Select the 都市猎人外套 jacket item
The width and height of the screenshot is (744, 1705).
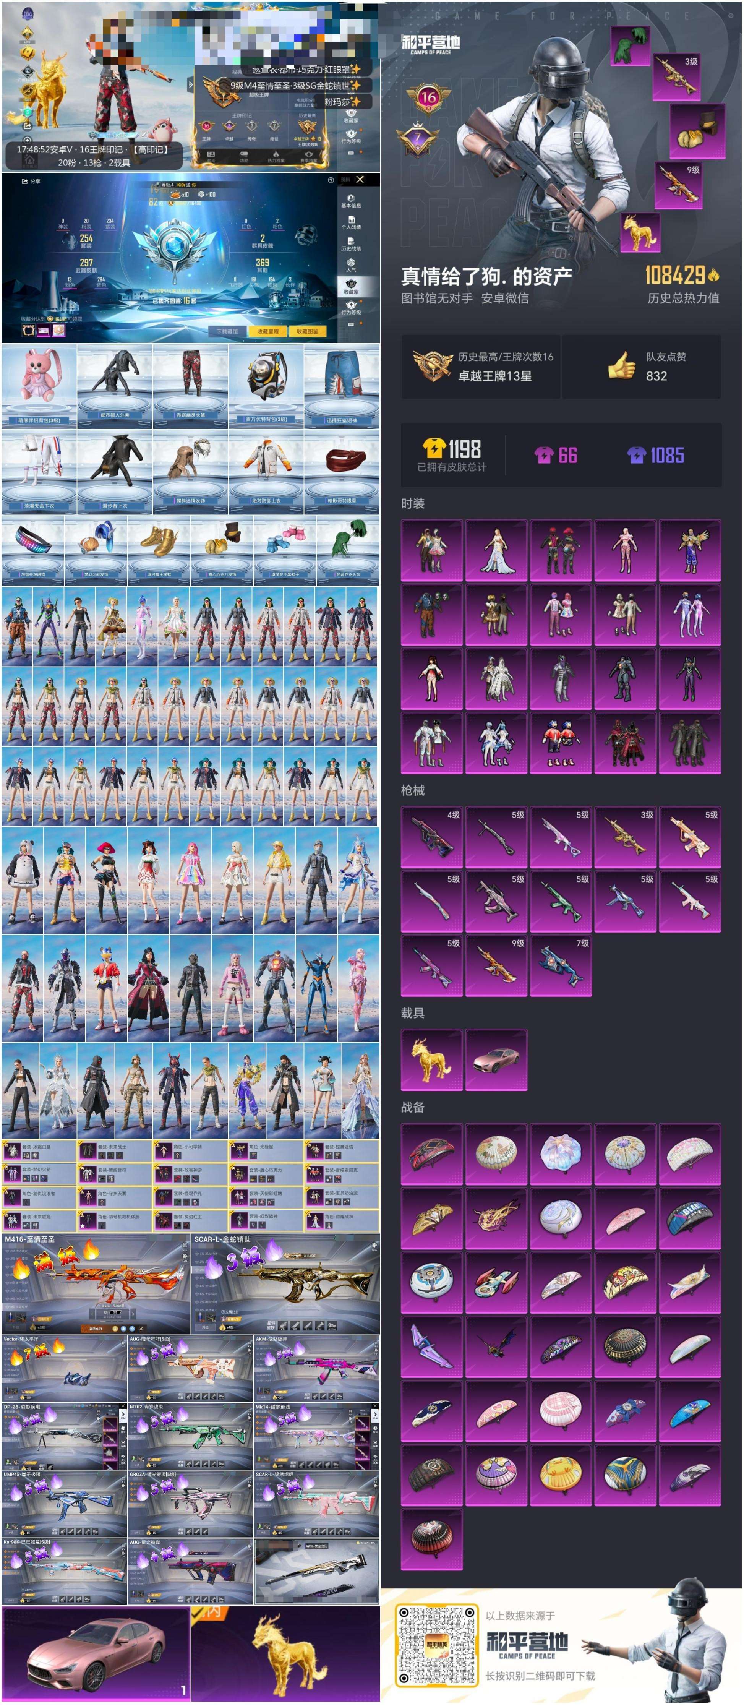(115, 386)
